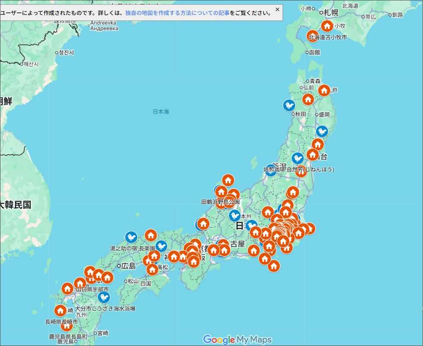Click the house marker just above 高松
The height and width of the screenshot is (346, 423).
point(152,269)
